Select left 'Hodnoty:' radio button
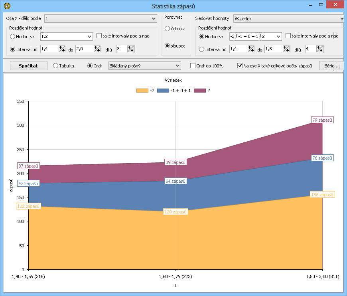The width and height of the screenshot is (347, 296). click(x=13, y=37)
